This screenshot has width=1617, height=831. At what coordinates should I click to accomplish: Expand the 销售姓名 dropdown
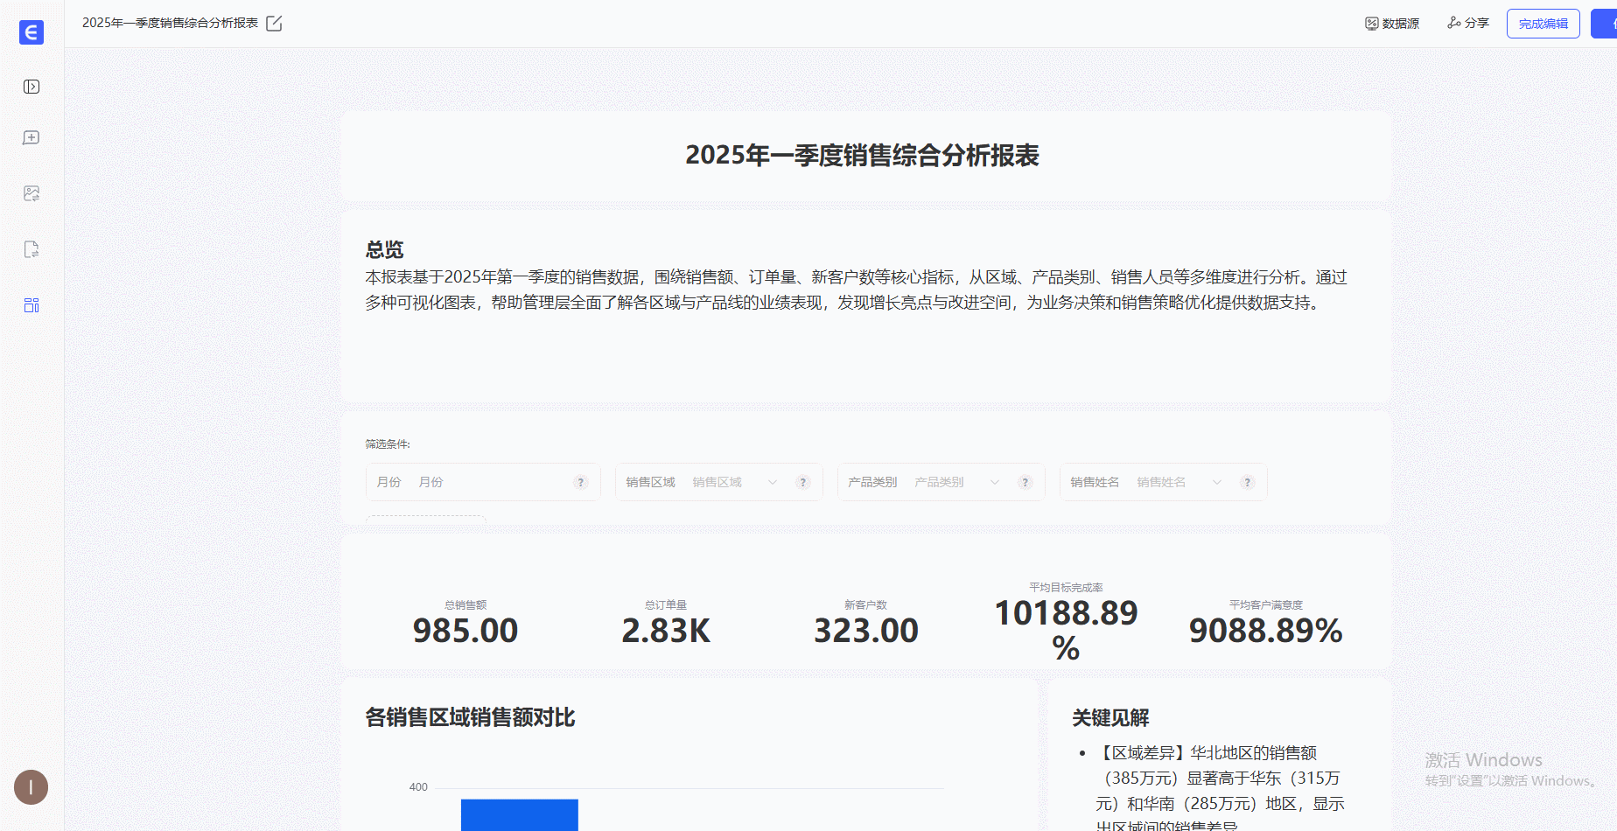click(x=1216, y=483)
